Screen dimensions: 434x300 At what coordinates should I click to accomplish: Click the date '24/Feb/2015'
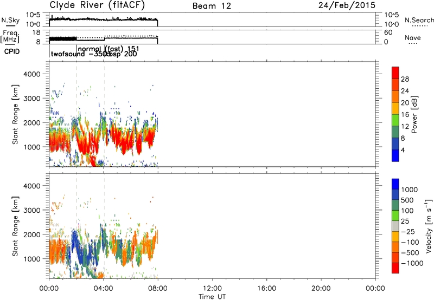click(347, 5)
